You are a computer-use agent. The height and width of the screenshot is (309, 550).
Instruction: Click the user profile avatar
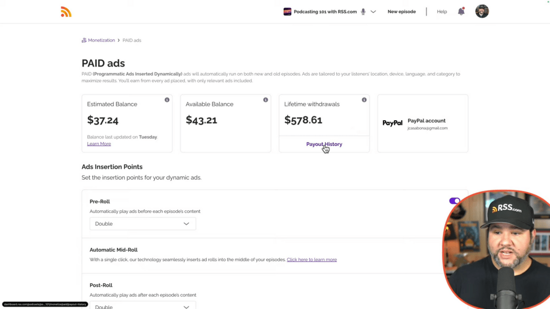click(x=482, y=11)
